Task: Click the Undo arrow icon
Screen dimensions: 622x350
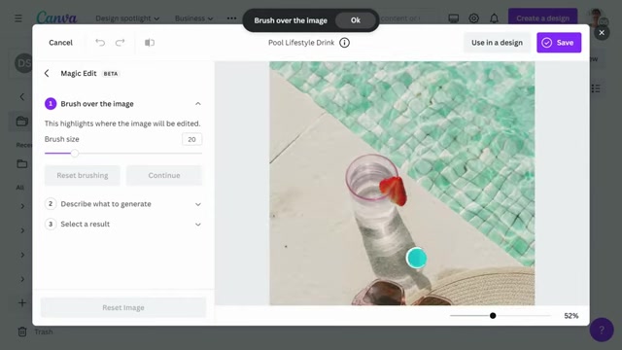Action: 100,43
